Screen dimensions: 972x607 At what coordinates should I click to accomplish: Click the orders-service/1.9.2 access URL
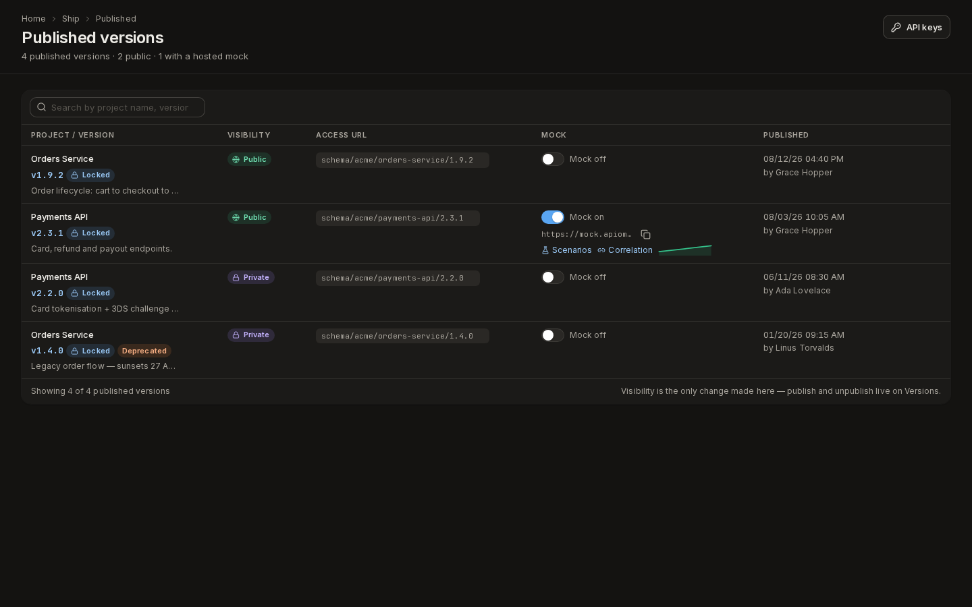(x=402, y=161)
